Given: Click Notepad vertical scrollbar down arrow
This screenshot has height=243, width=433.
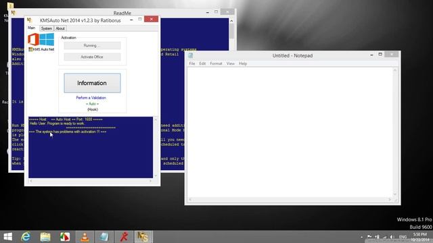Looking at the screenshot, I should [395, 194].
